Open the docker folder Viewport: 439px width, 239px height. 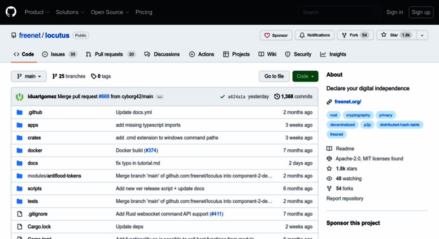click(34, 150)
